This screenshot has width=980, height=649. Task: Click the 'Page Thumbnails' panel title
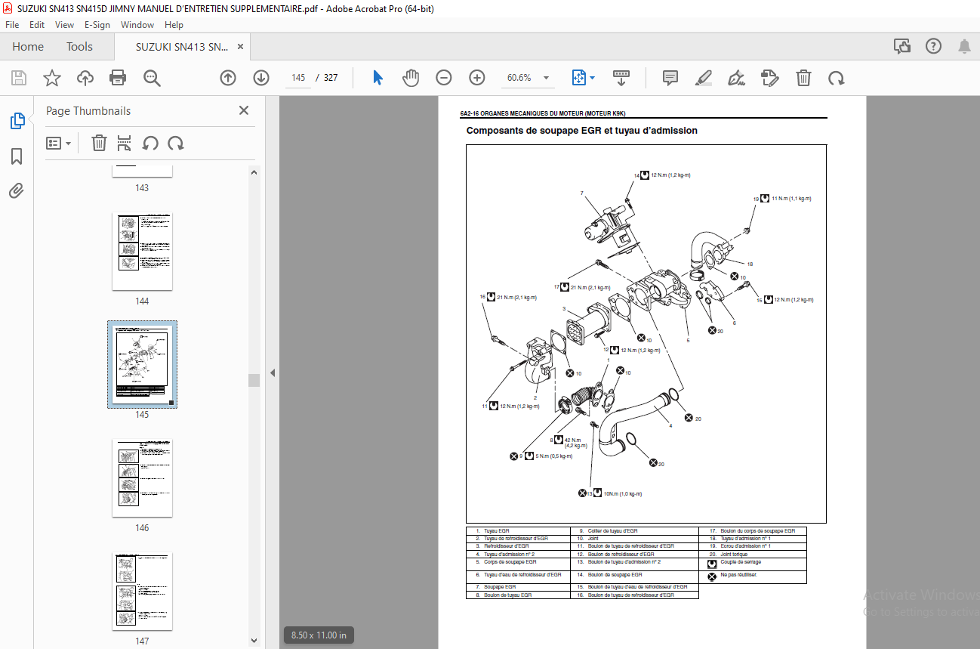point(88,111)
